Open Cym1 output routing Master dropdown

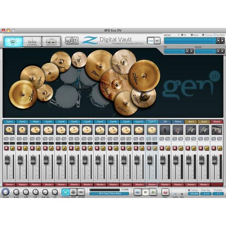(9, 184)
